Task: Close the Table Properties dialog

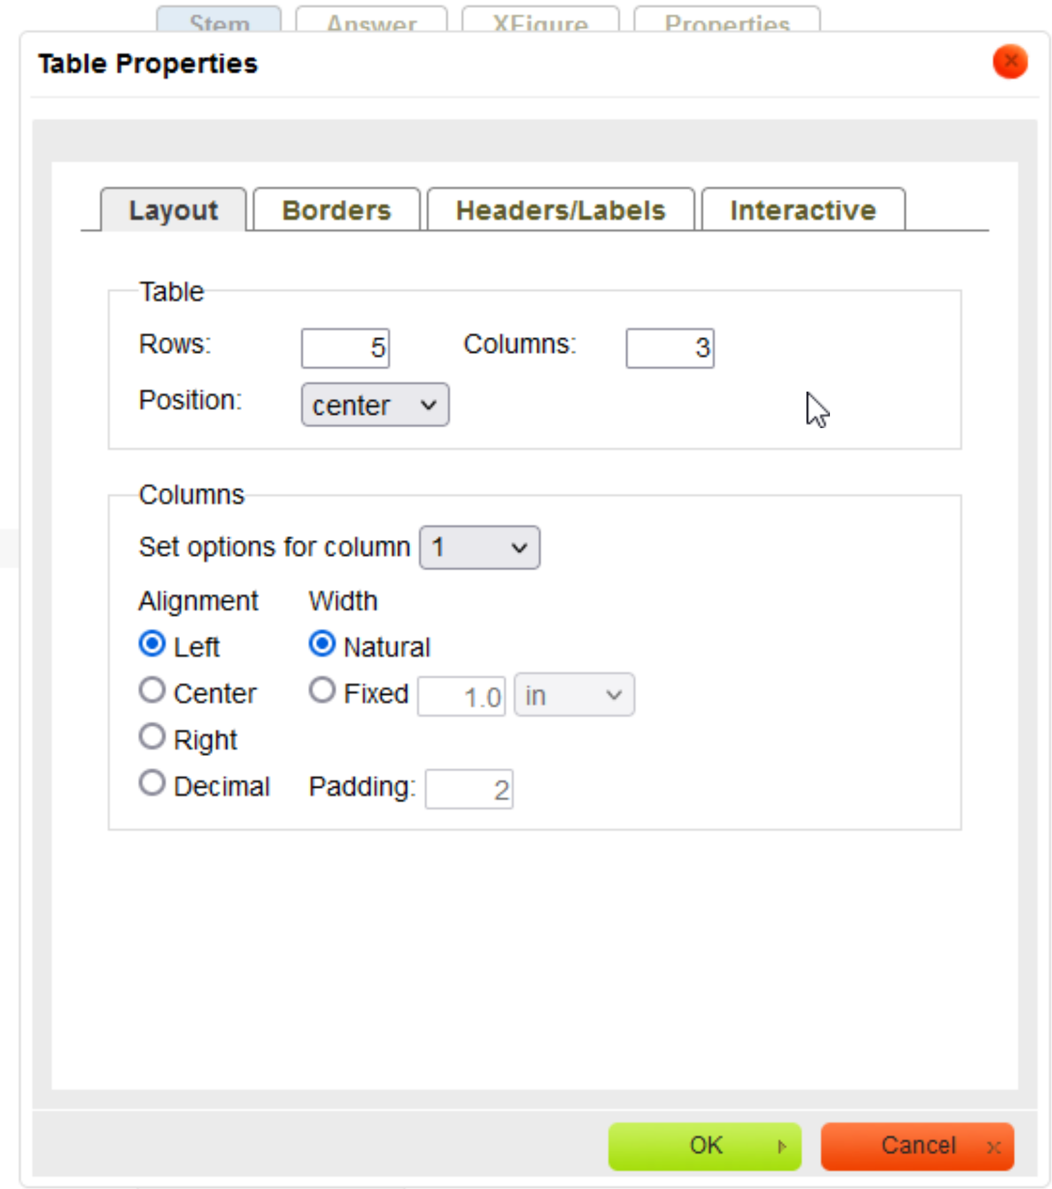Action: click(1009, 62)
